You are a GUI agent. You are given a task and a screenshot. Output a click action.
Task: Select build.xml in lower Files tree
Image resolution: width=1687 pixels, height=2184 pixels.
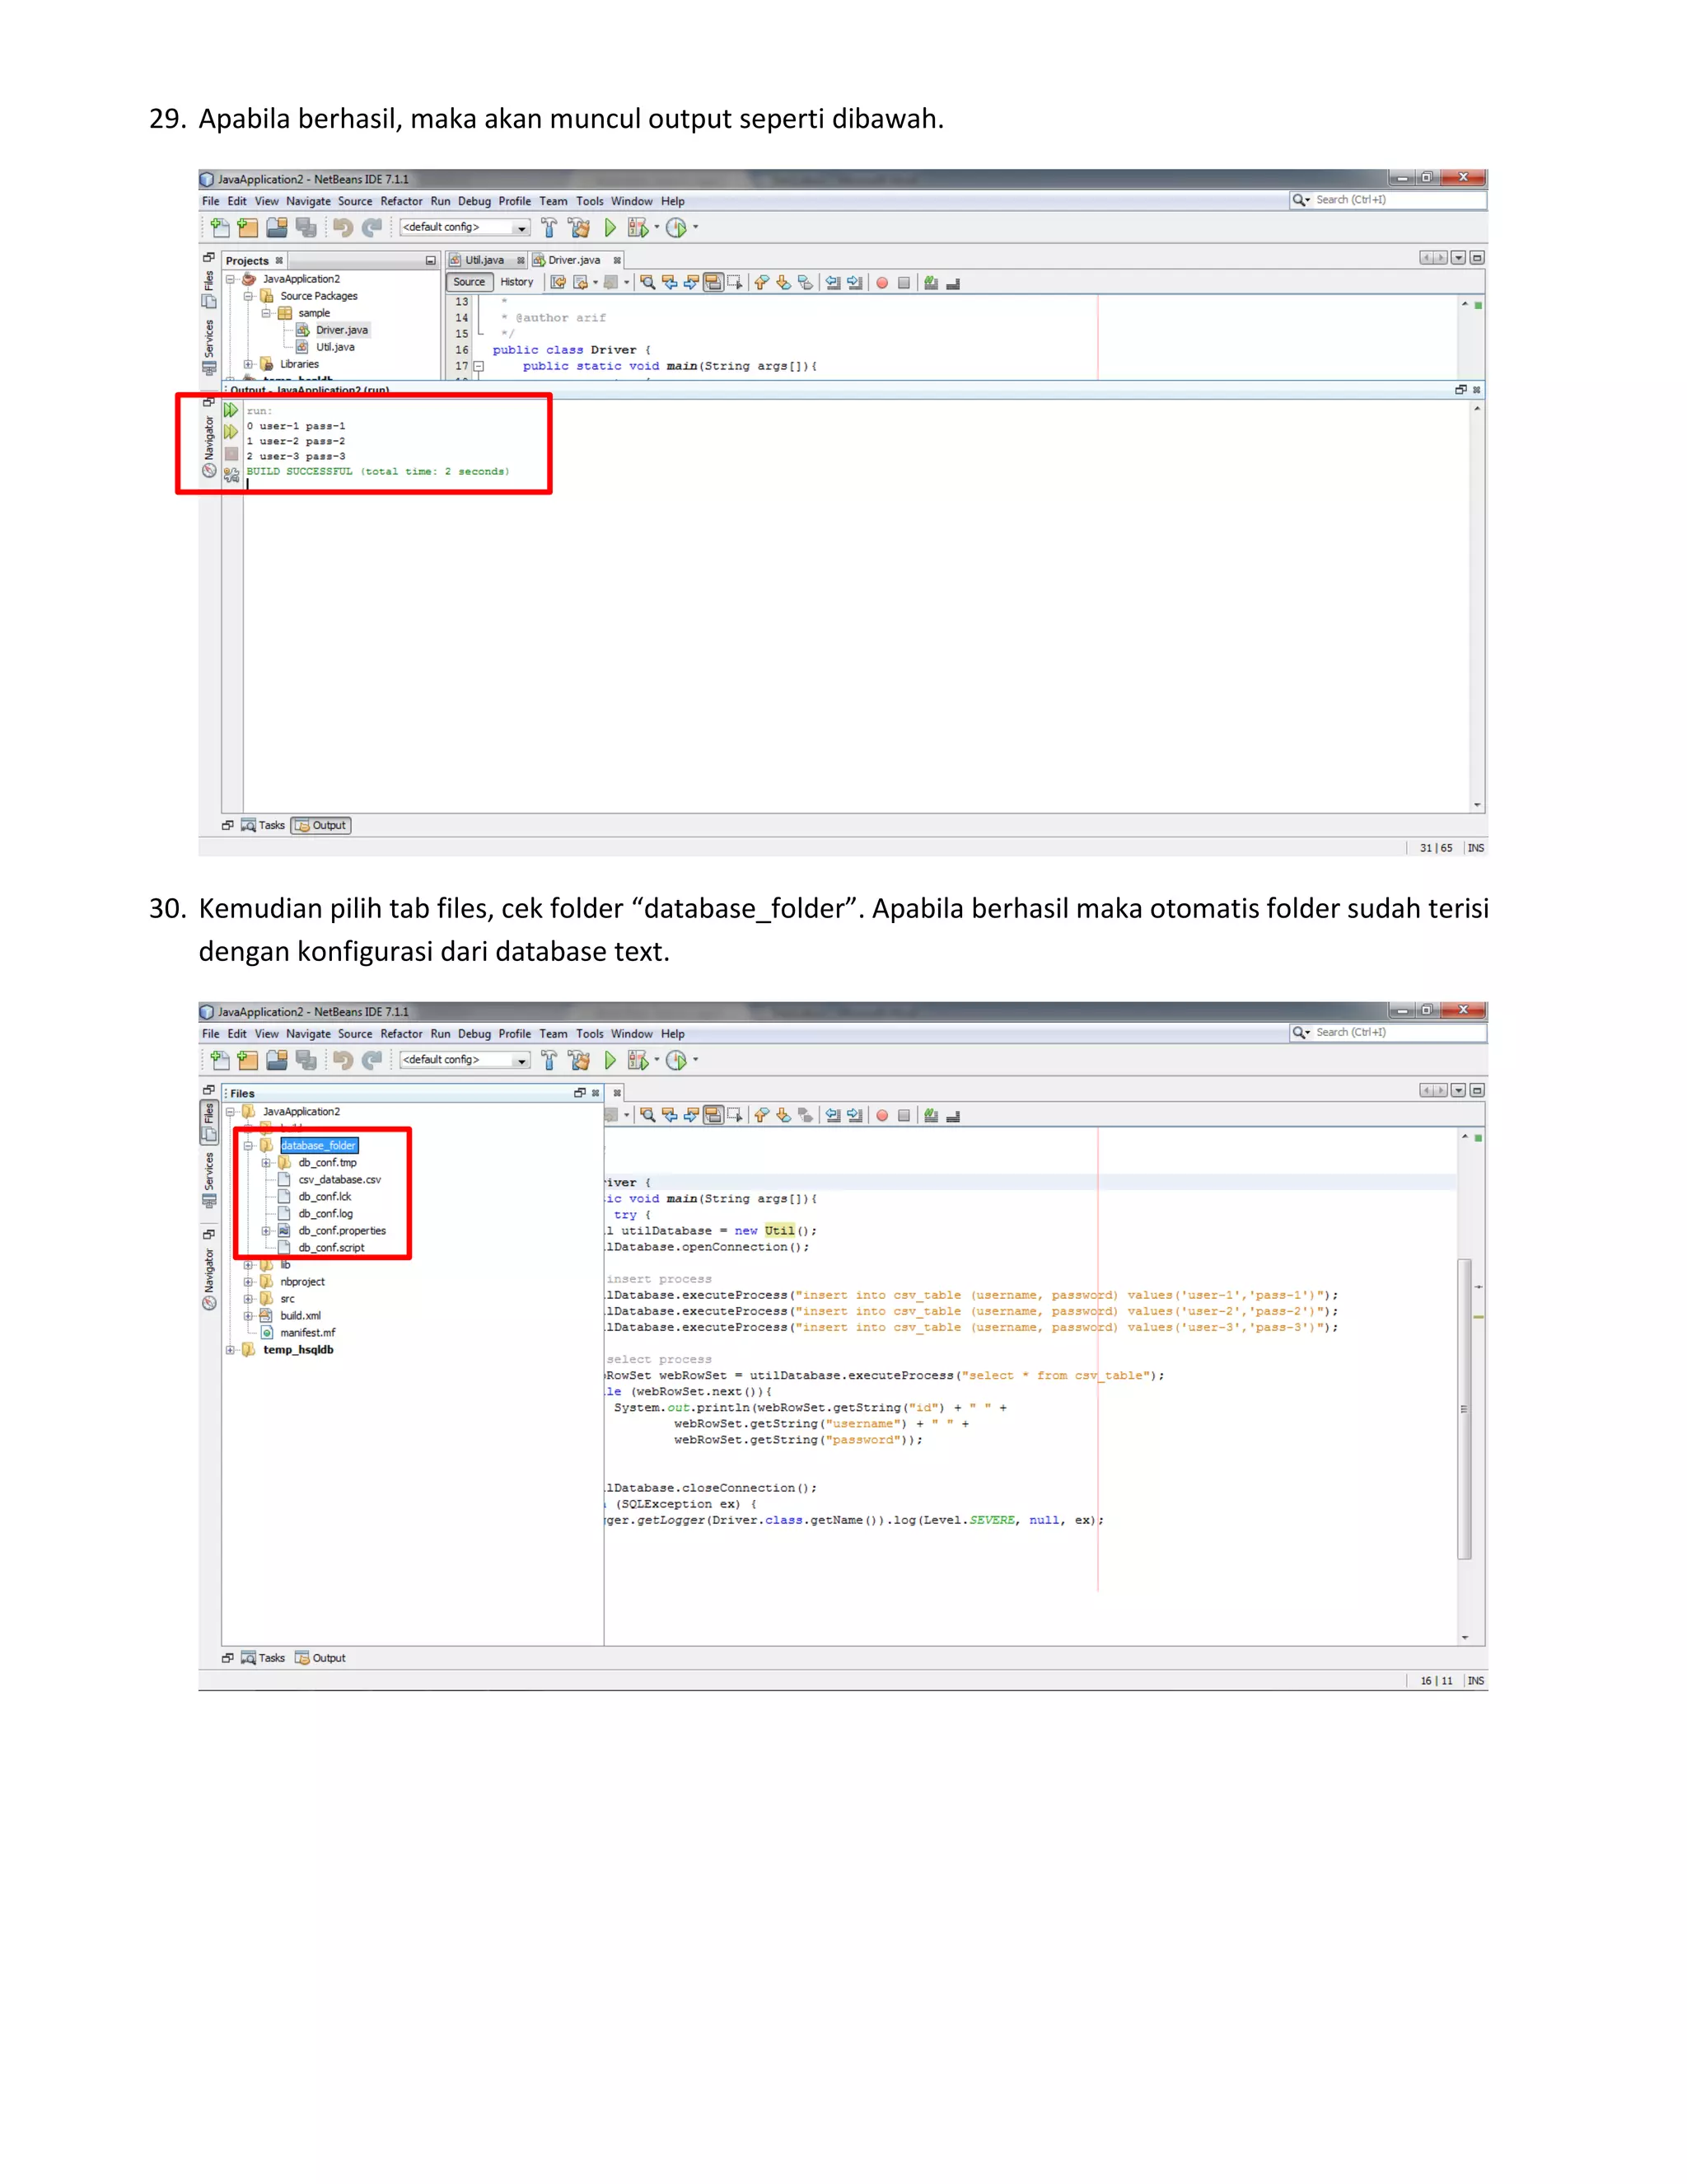[x=300, y=1315]
